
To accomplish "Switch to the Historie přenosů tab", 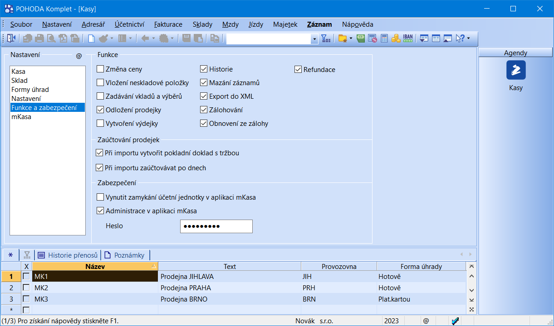I will 68,255.
